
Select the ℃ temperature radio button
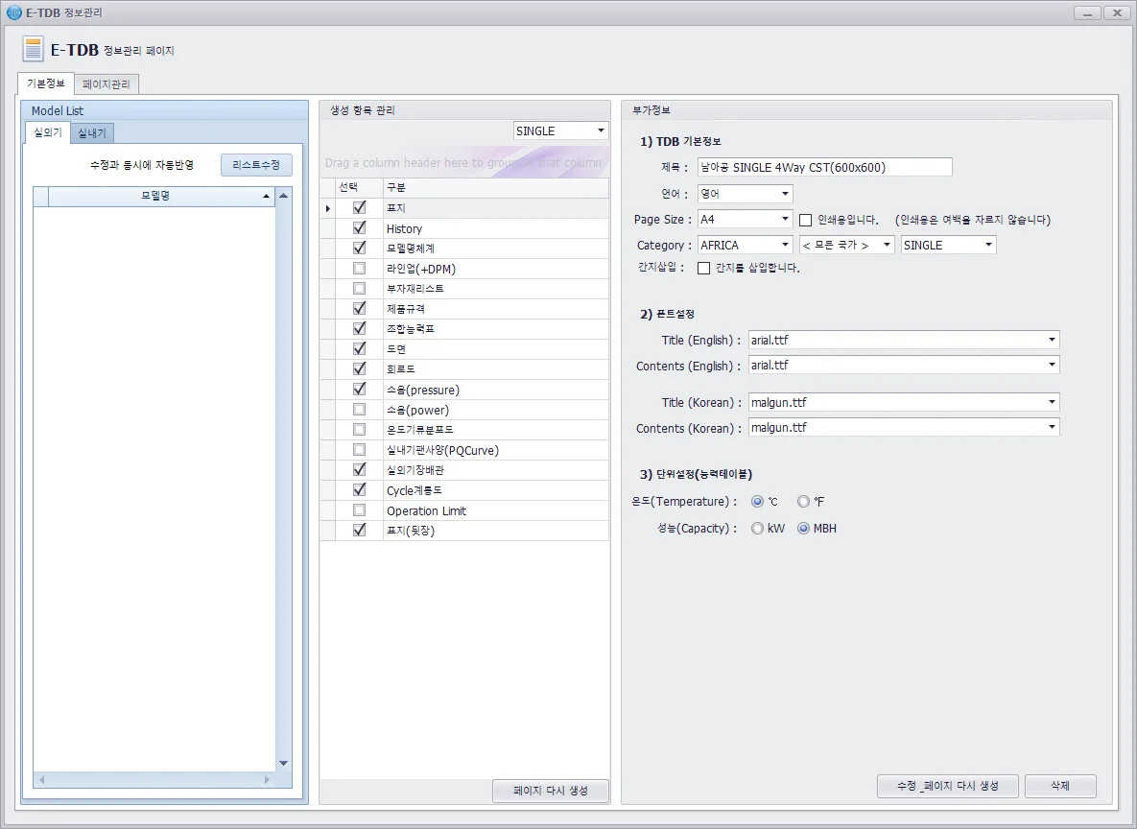(x=757, y=501)
